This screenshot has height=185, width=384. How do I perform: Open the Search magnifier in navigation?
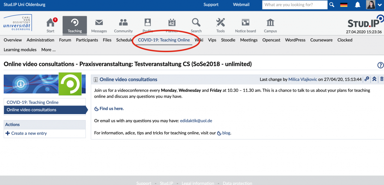point(196,23)
